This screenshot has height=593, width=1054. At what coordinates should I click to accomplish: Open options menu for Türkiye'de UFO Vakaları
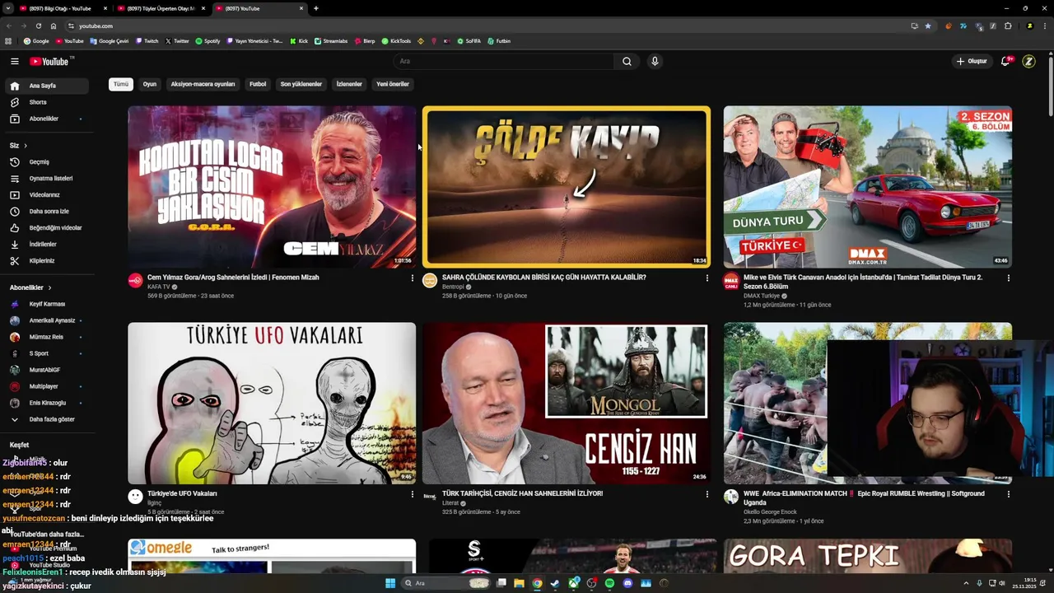(413, 494)
